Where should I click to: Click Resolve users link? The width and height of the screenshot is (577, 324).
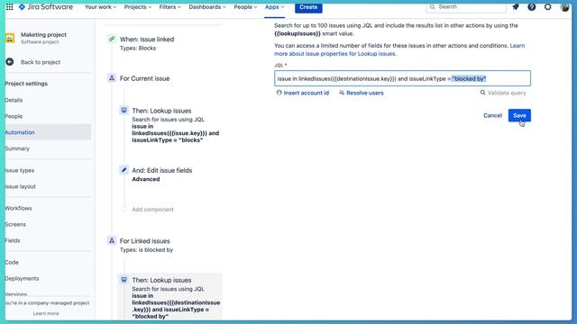click(364, 93)
